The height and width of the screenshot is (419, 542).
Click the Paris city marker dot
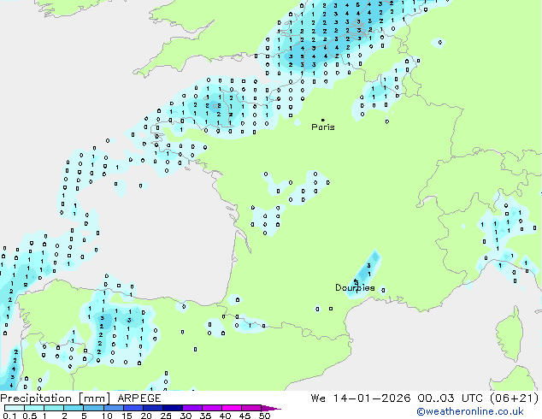pos(323,120)
